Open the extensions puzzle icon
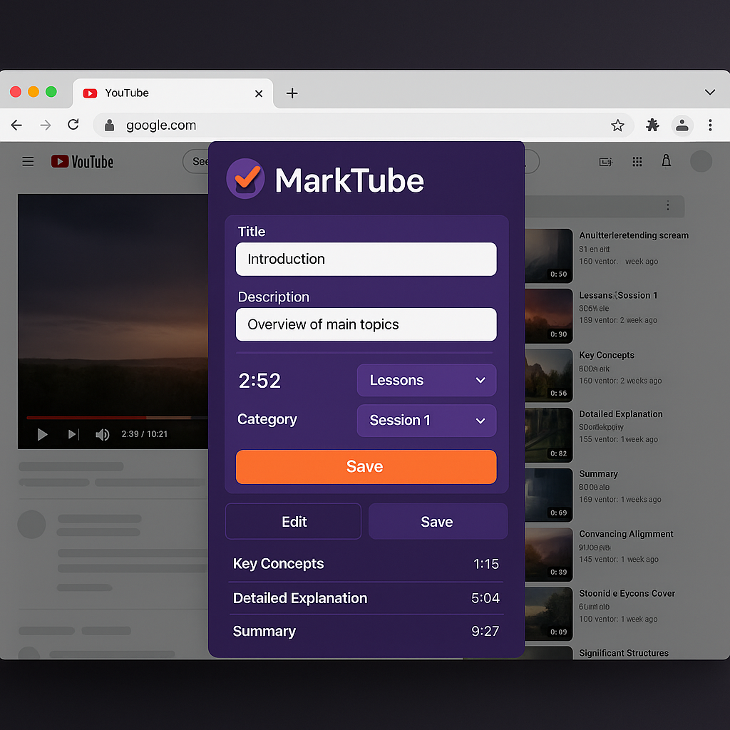The image size is (730, 730). click(652, 125)
